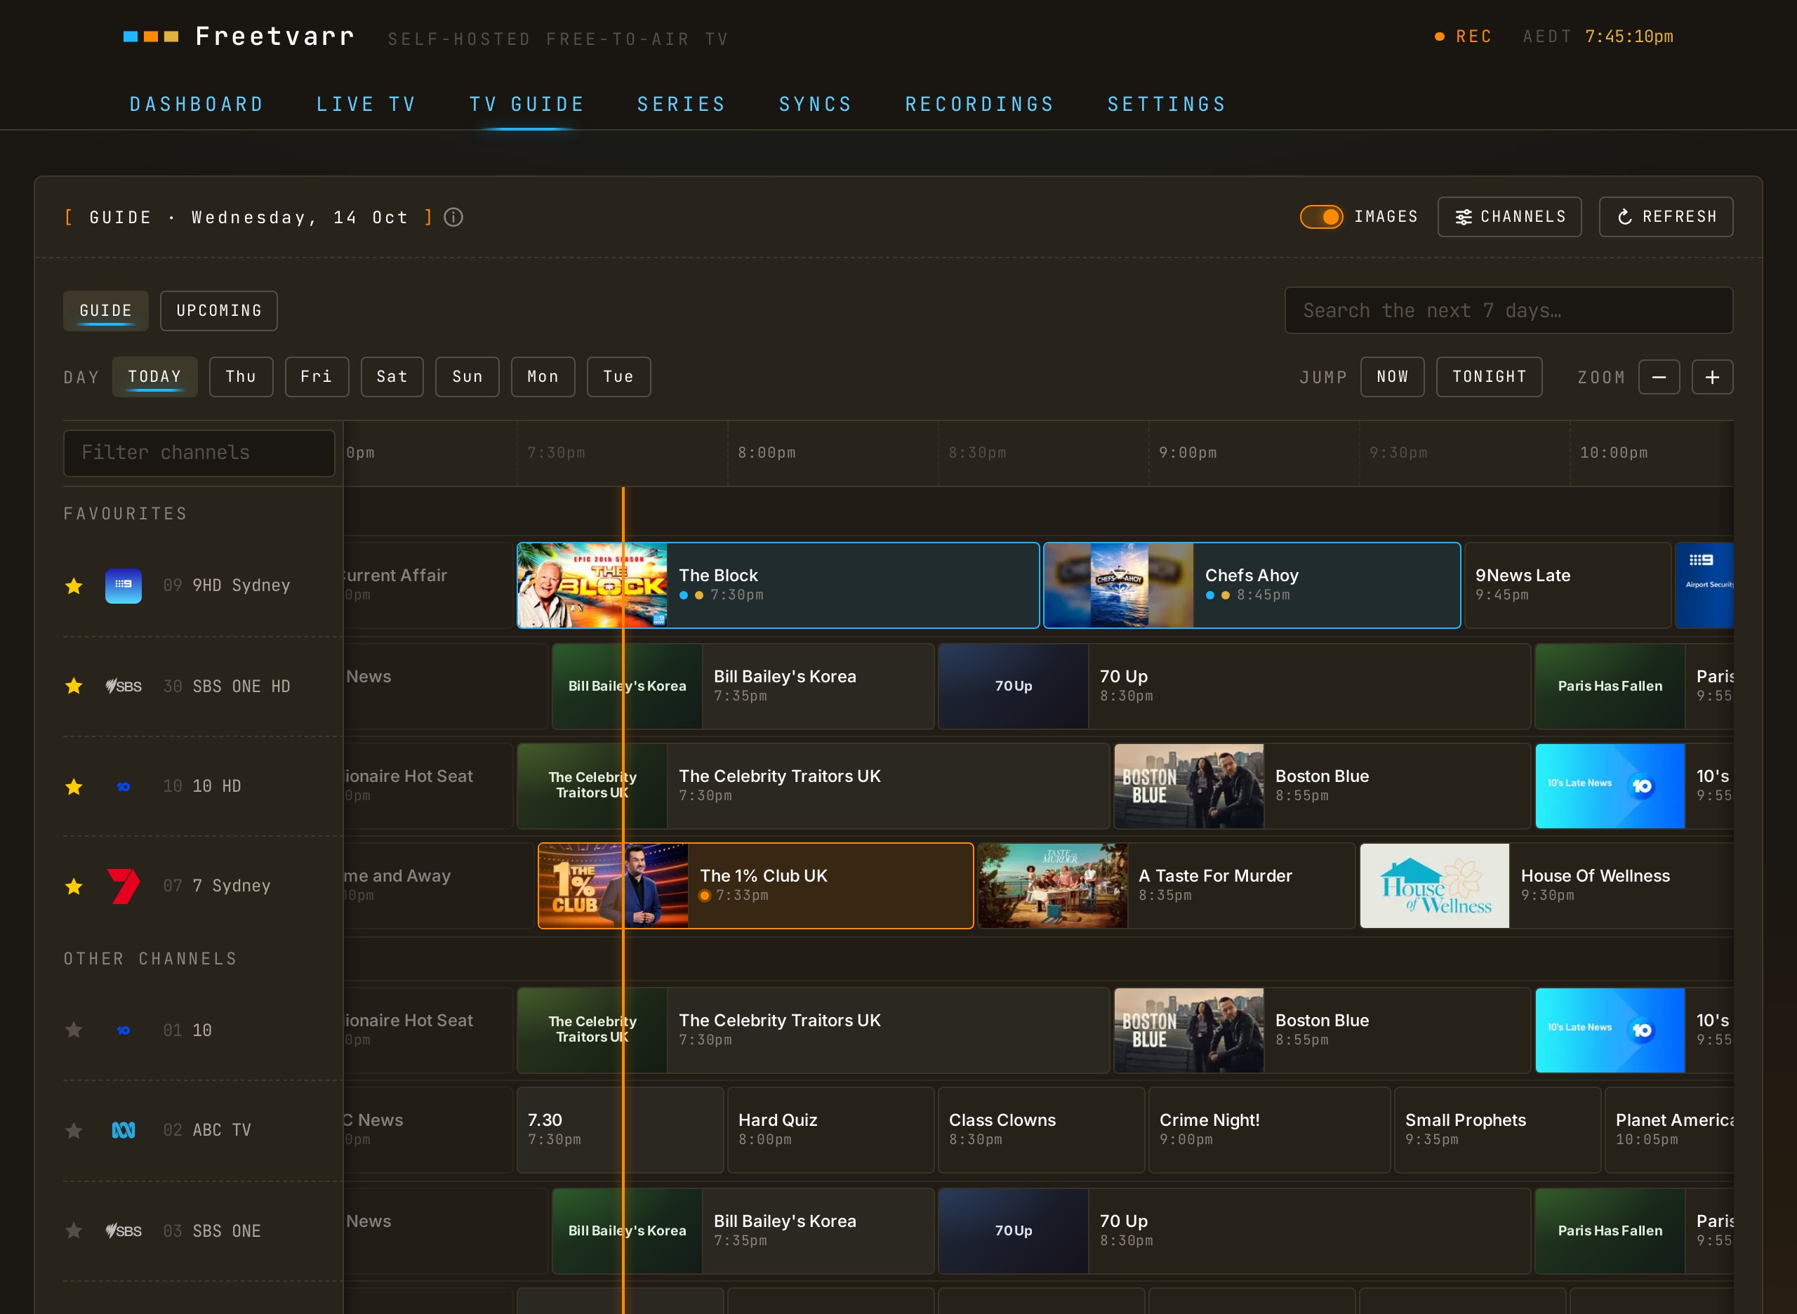Star channel 03 SBS ONE as favourite
This screenshot has height=1314, width=1797.
pos(74,1230)
